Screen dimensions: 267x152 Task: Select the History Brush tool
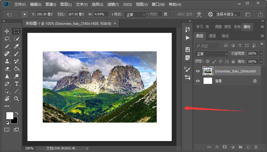[16, 61]
